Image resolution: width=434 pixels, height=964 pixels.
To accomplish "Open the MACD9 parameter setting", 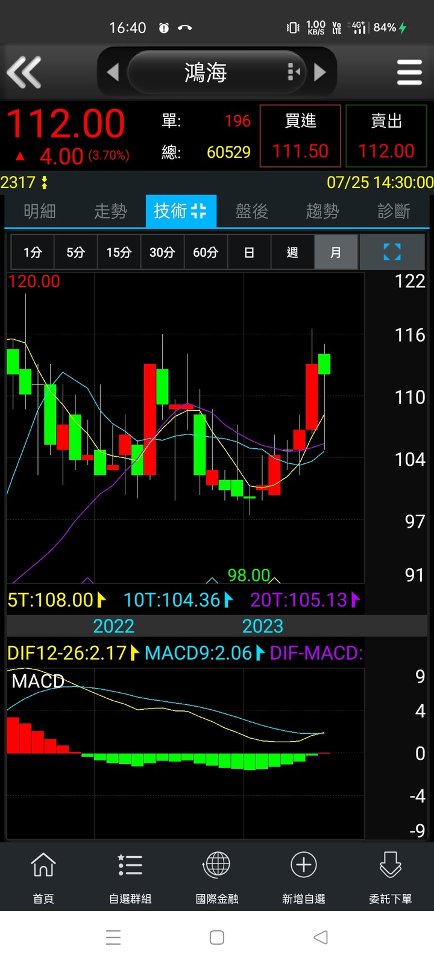I will pyautogui.click(x=205, y=653).
